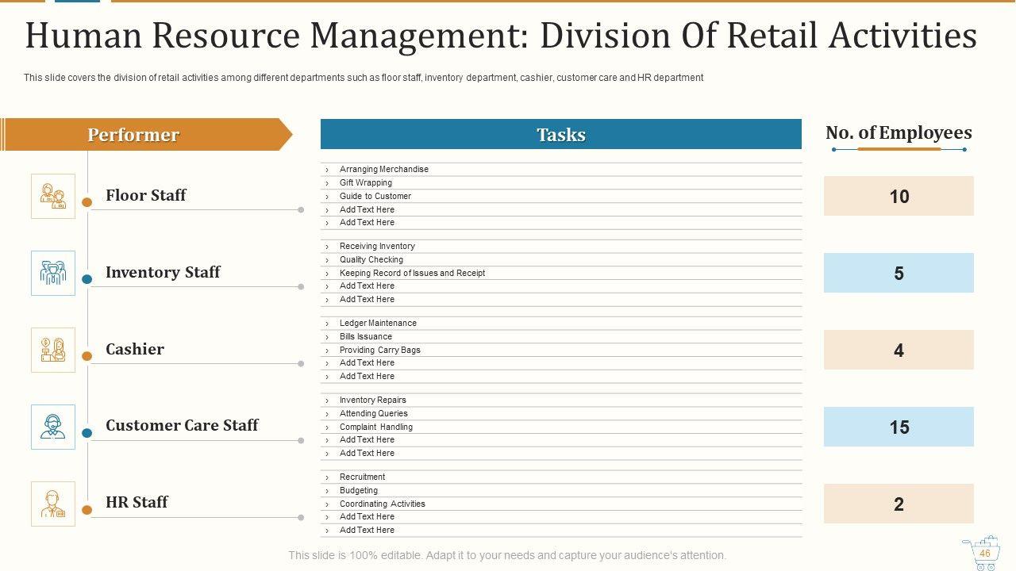Click the Inventory Staff label
1016x571 pixels.
coord(163,272)
